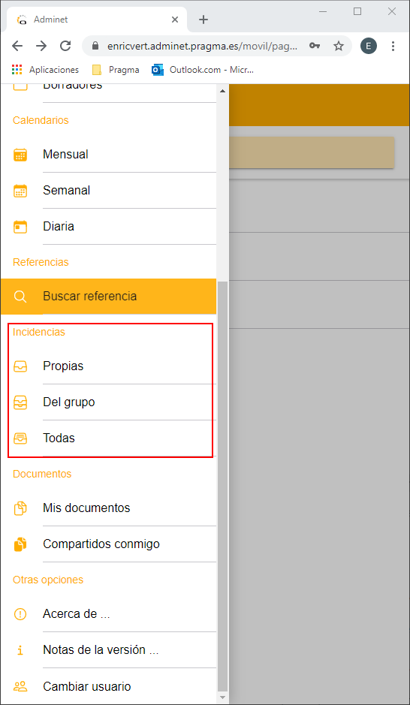This screenshot has height=705, width=410.
Task: Click the browser reload button
Action: 65,45
